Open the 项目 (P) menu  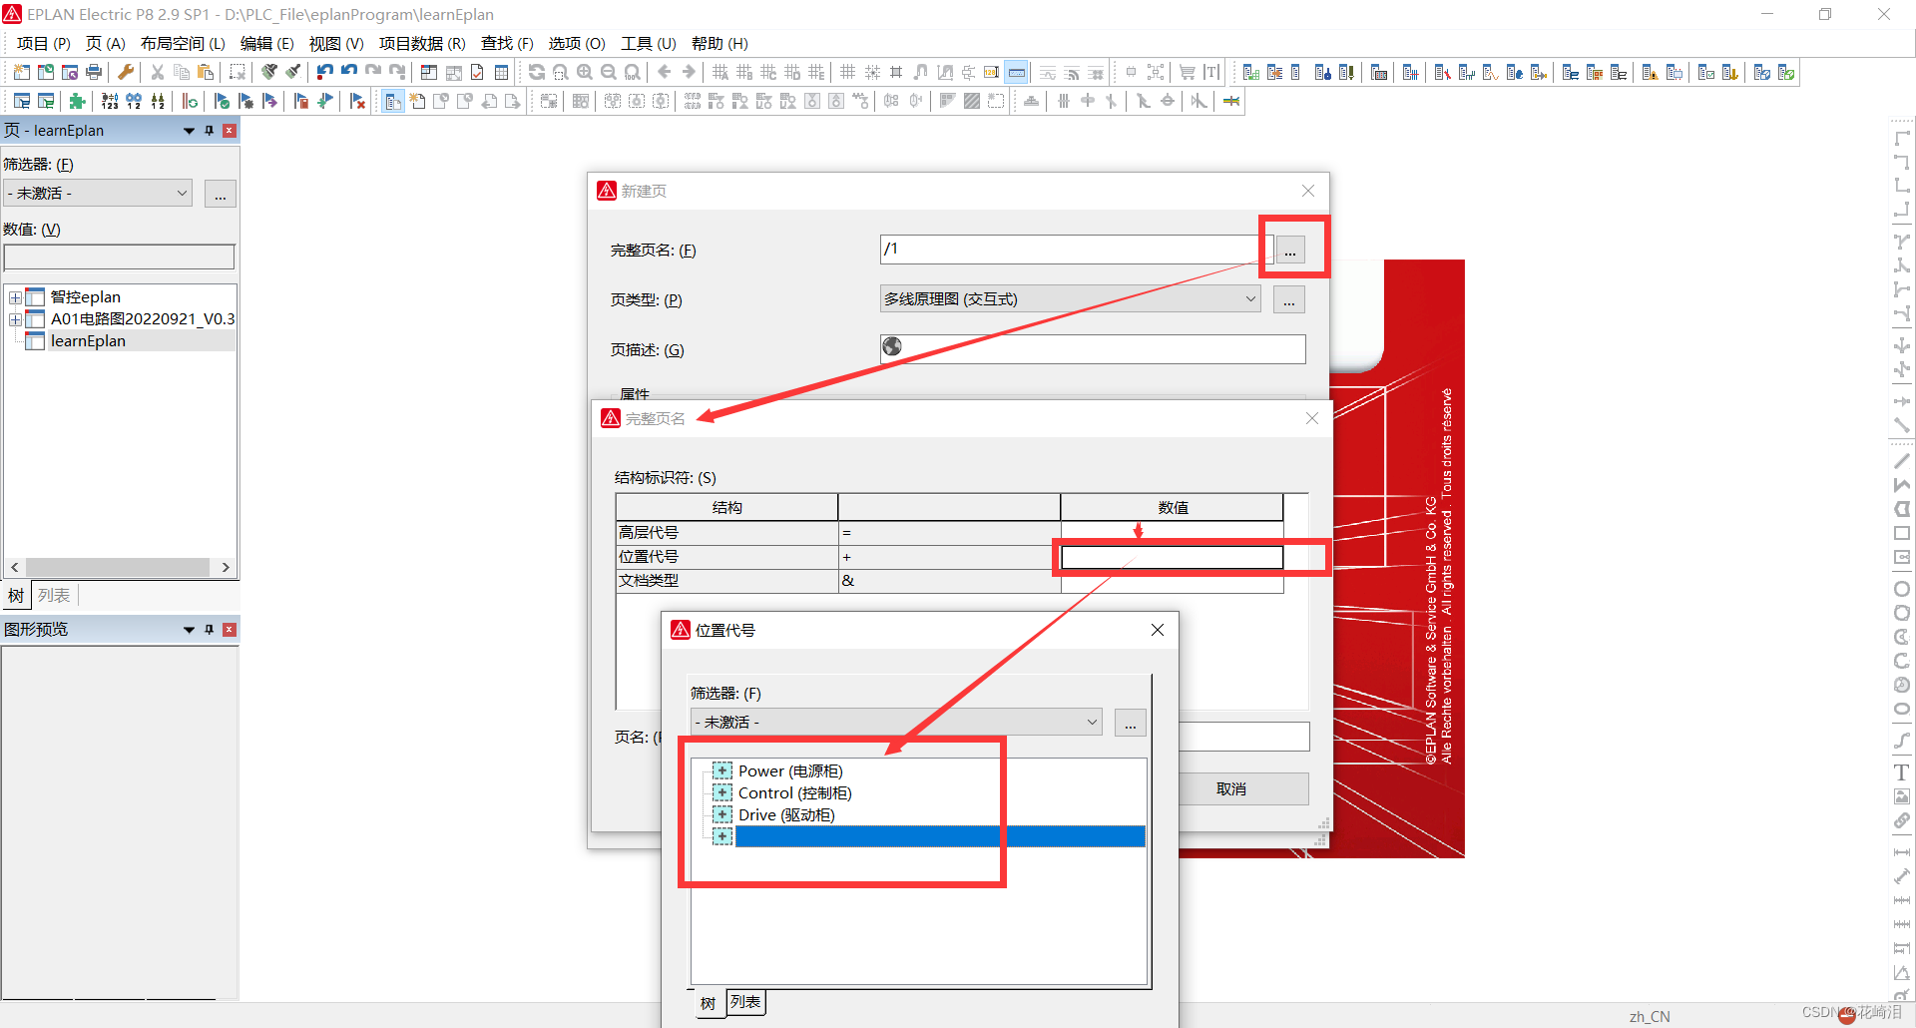point(43,44)
